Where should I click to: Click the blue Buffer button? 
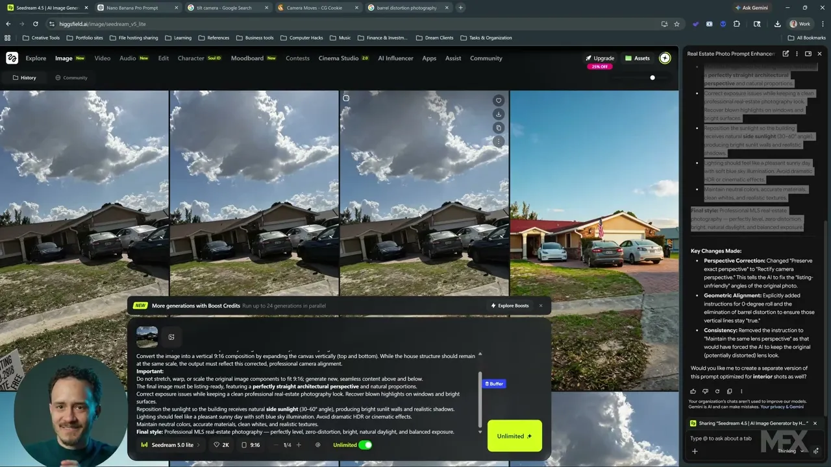(493, 384)
